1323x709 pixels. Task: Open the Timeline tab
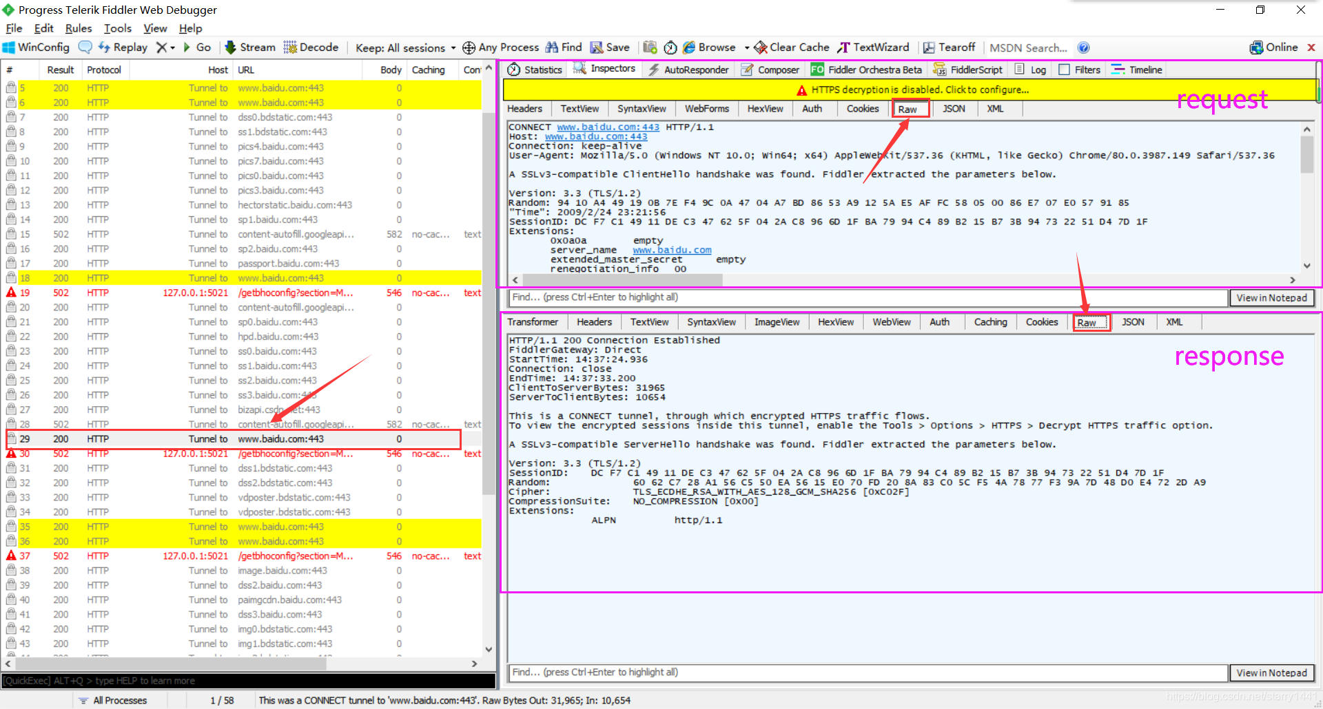(1137, 70)
